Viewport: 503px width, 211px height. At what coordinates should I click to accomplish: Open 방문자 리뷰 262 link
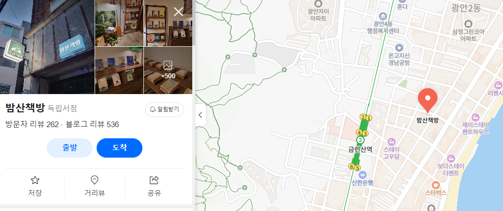pyautogui.click(x=32, y=125)
